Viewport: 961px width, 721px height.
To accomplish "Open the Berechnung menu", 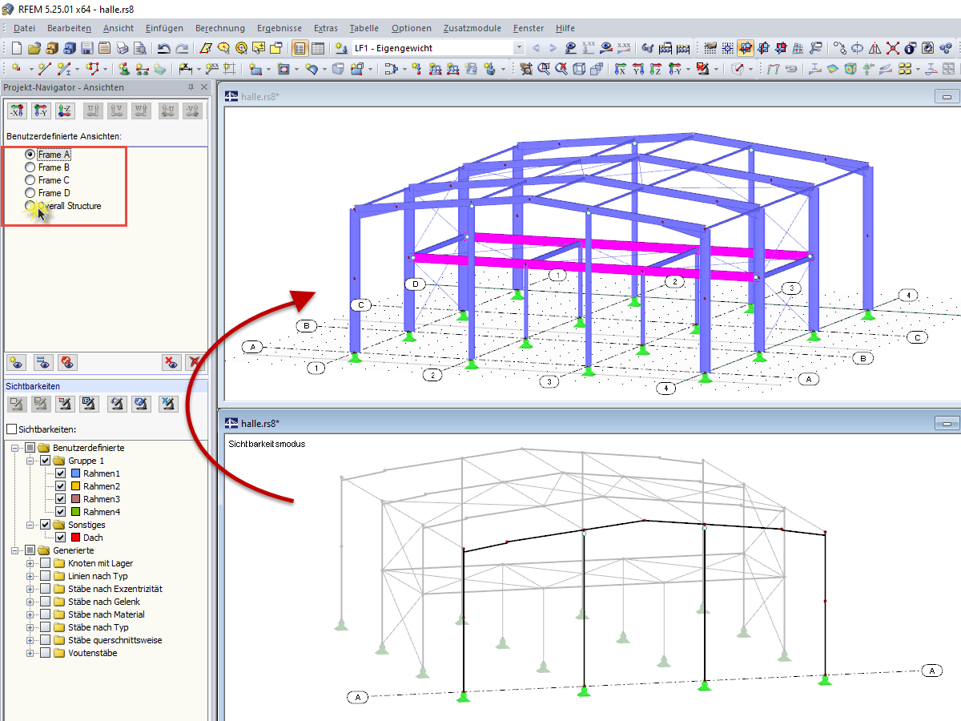I will pos(220,28).
